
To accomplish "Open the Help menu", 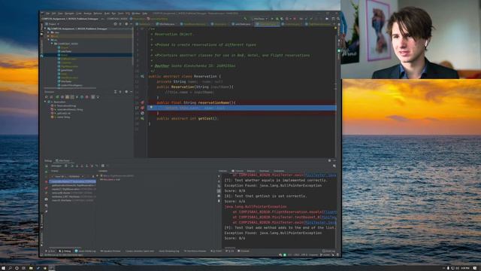I will click(144, 14).
